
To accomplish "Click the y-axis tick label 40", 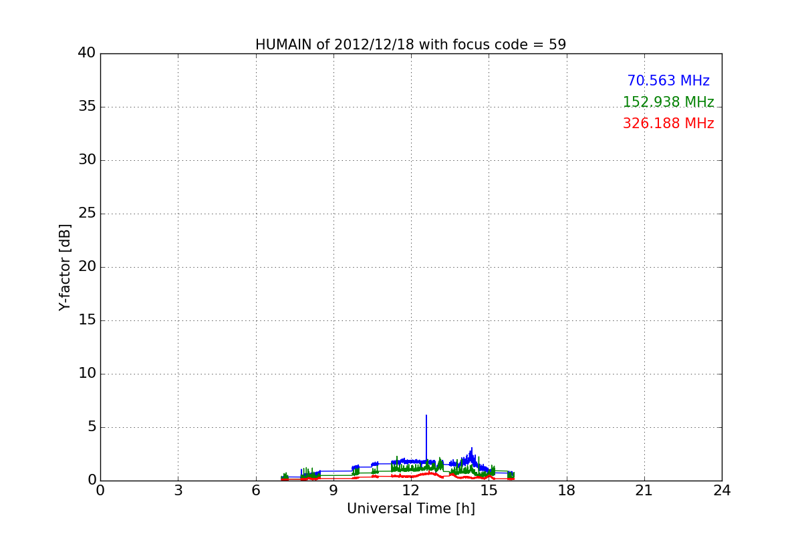I will point(87,53).
